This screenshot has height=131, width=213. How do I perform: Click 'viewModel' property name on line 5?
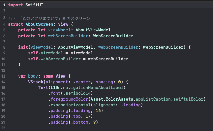(59, 30)
